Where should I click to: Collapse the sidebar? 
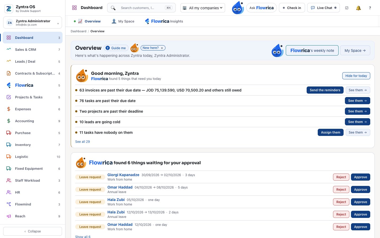[x=33, y=231]
